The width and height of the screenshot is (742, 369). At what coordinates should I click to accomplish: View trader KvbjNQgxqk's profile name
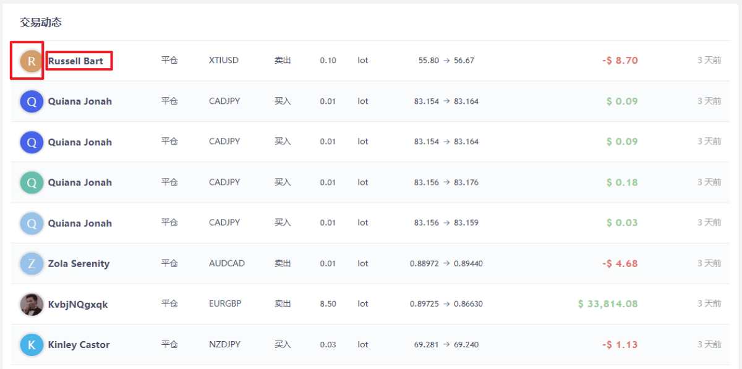(x=78, y=304)
